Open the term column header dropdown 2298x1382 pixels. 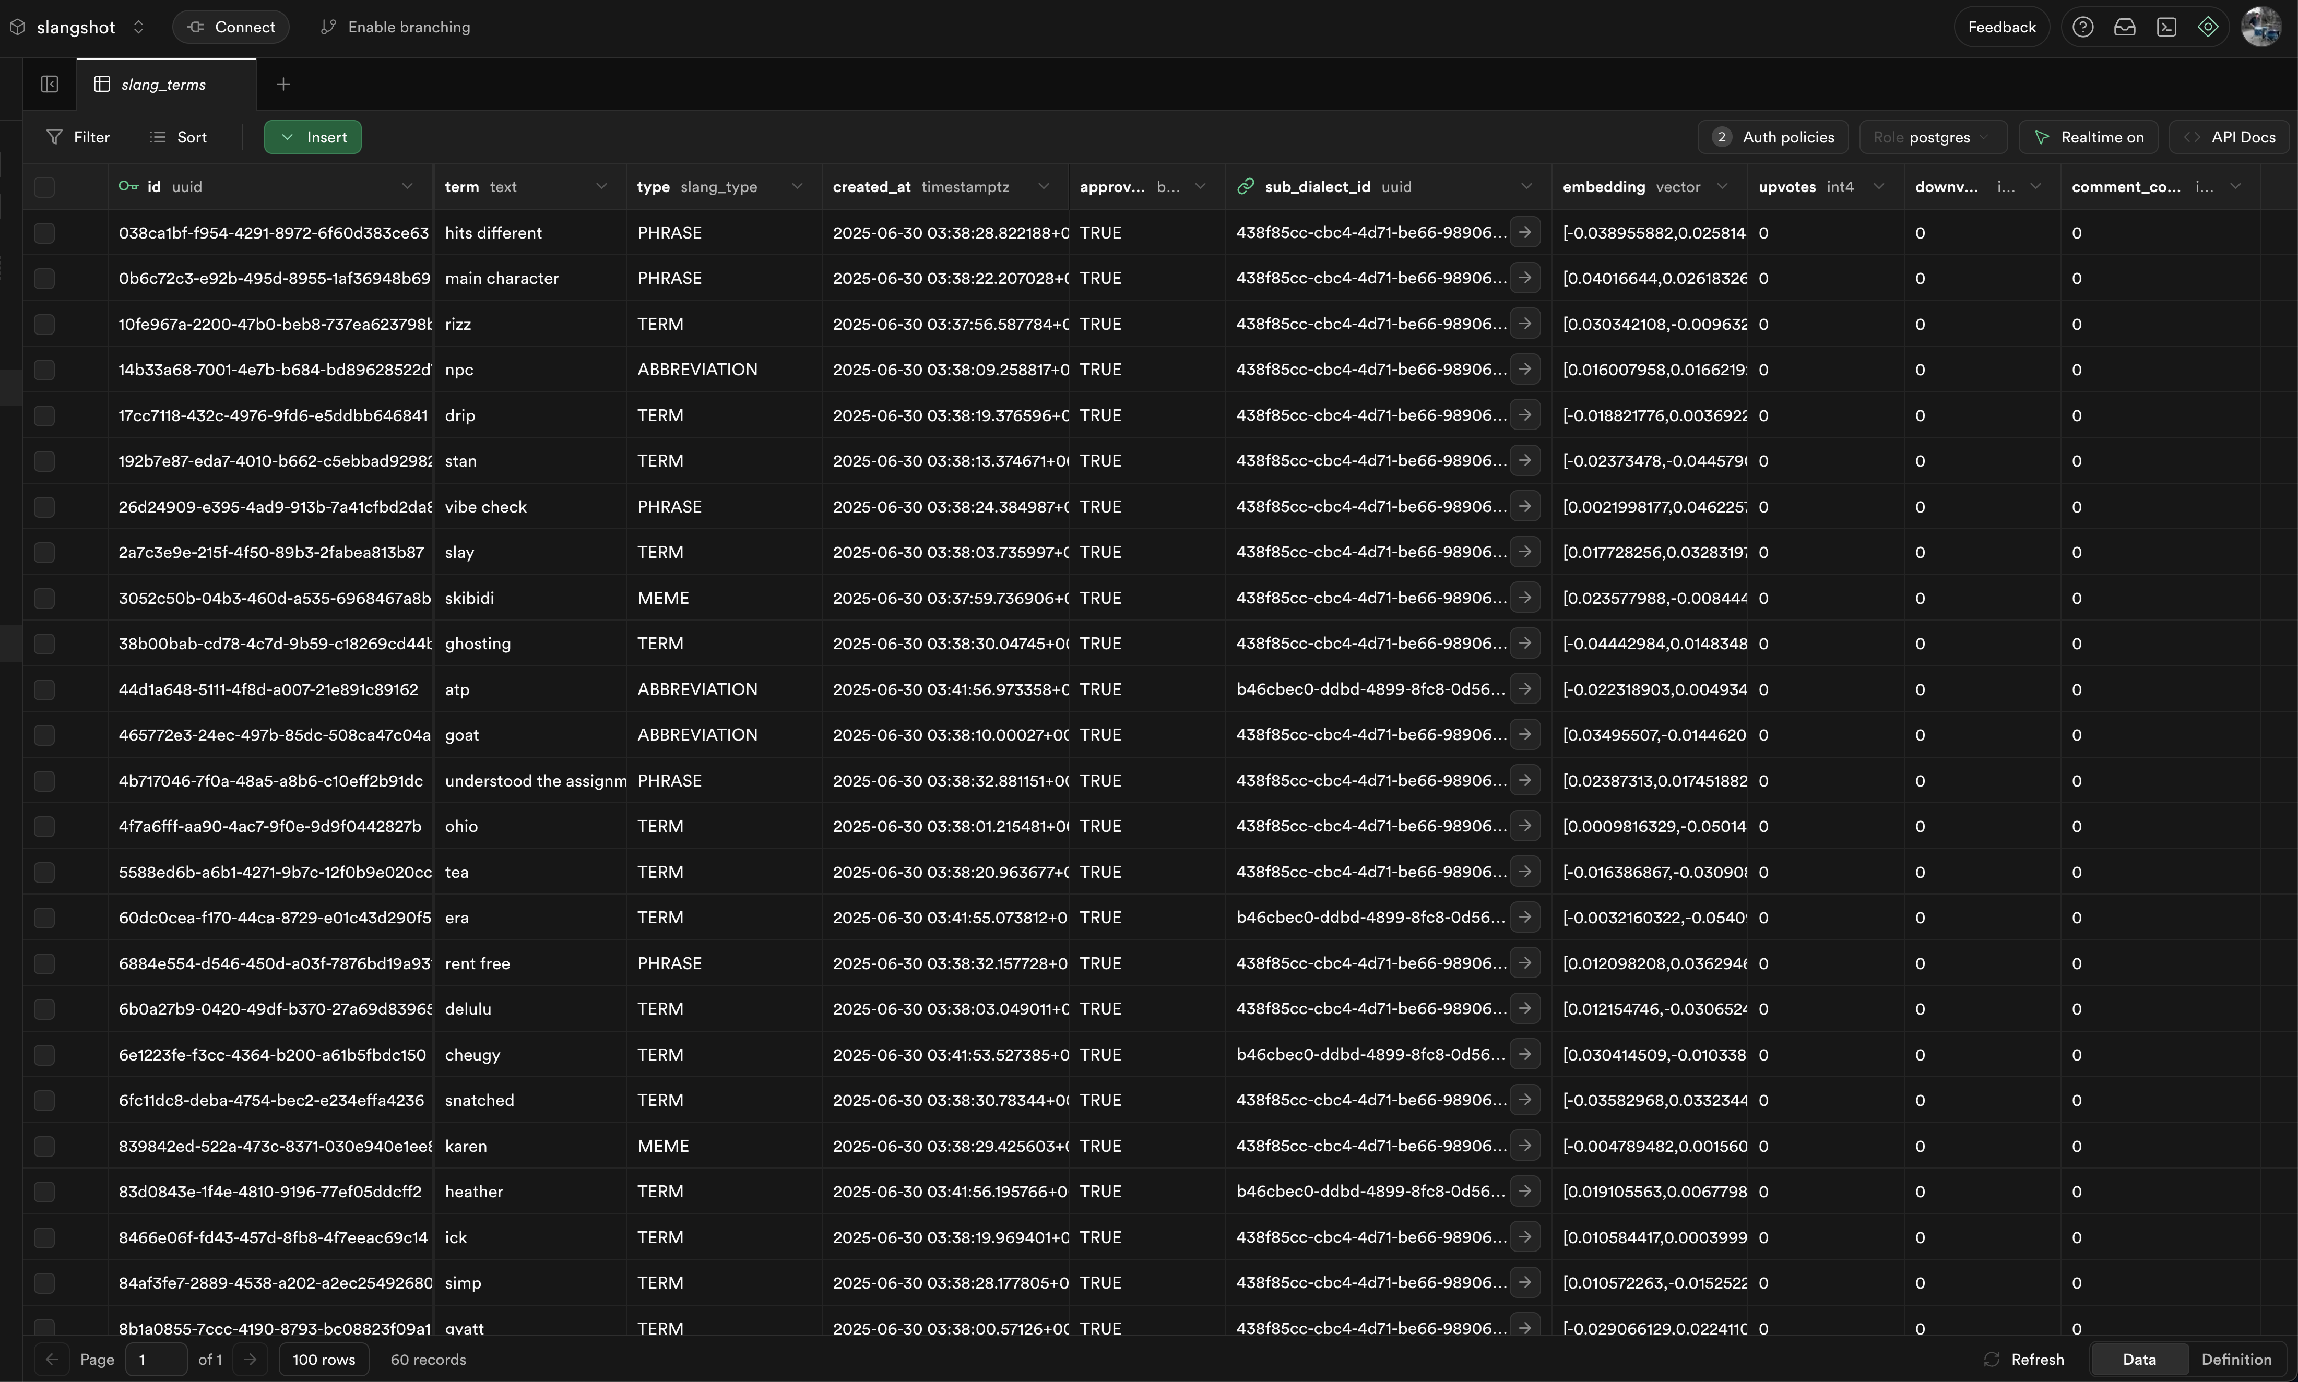[x=602, y=186]
